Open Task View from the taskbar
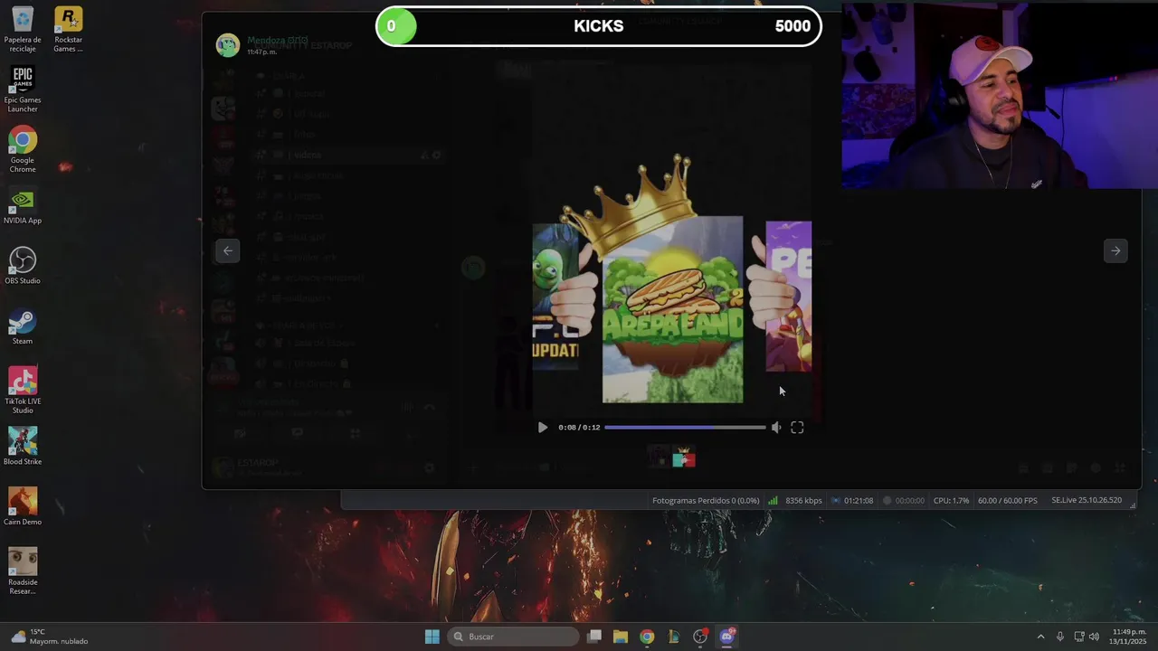Image resolution: width=1158 pixels, height=651 pixels. point(594,637)
